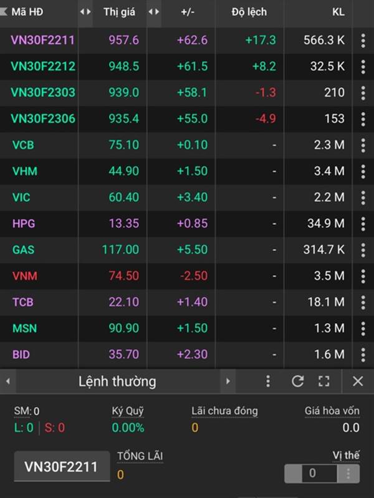Viewport: 374px width, 498px height.
Task: Select the GAS stock row symbol
Action: click(24, 250)
